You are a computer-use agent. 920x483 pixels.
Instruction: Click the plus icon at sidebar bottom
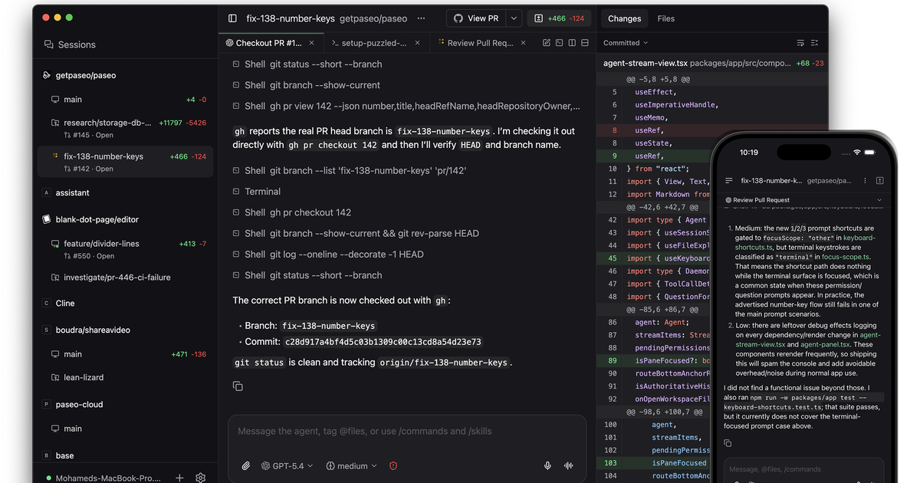coord(179,478)
